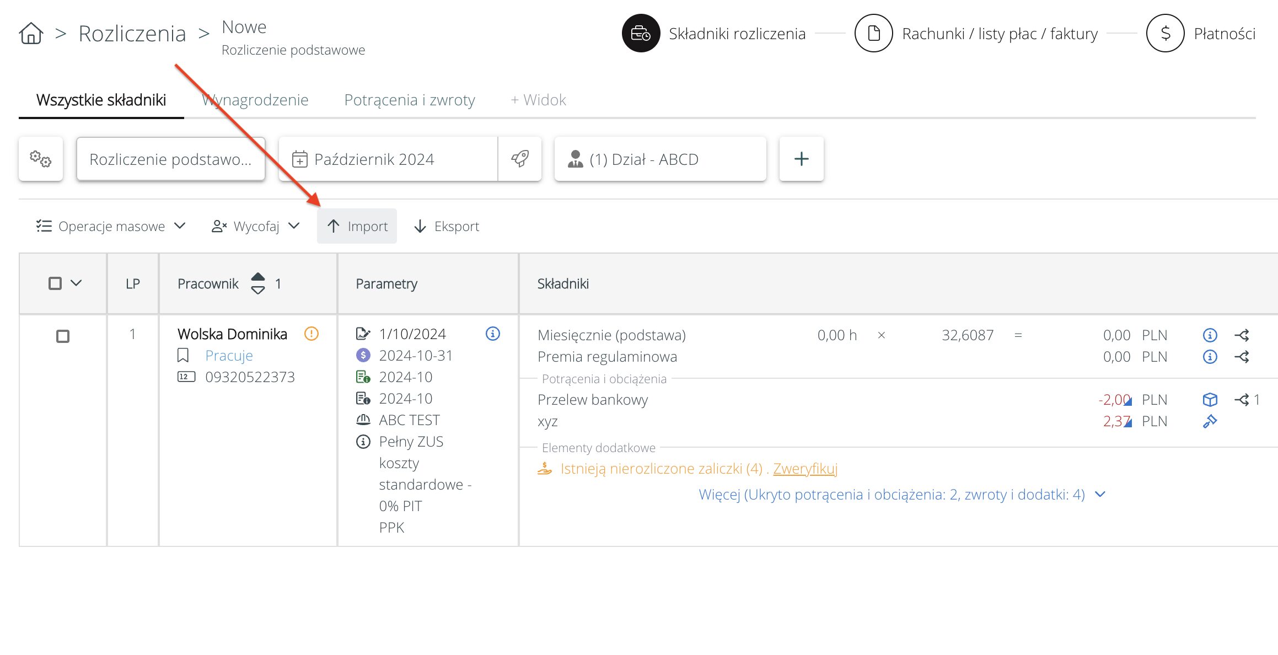Screen dimensions: 1278x655
Task: Switch to Wynagrodzenie tab
Action: coord(255,100)
